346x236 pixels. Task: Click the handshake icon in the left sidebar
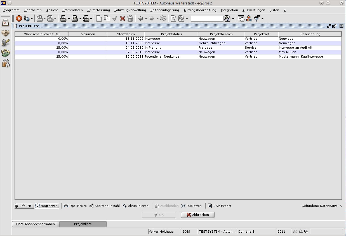(x=6, y=33)
